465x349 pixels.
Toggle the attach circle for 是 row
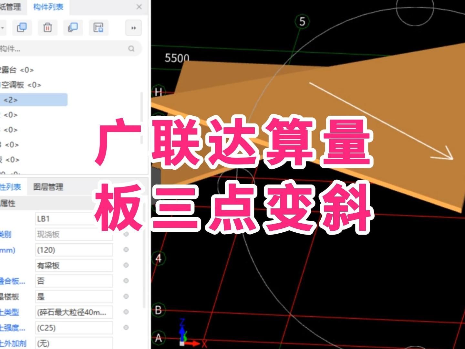coord(126,296)
